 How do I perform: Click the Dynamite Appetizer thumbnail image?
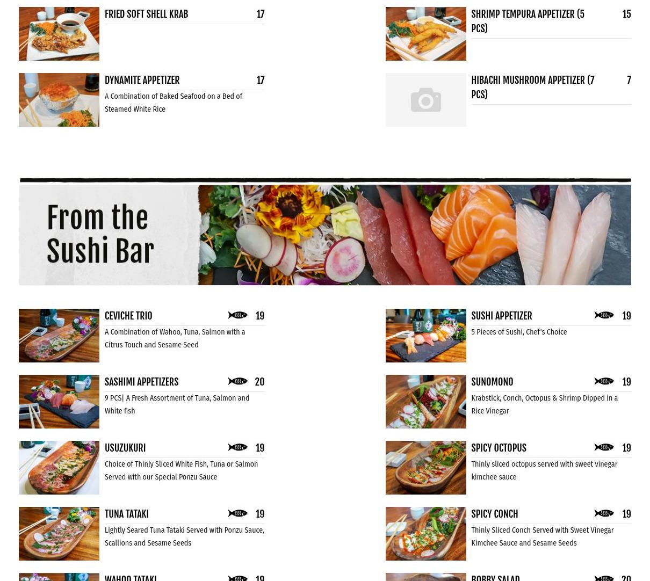click(x=59, y=100)
